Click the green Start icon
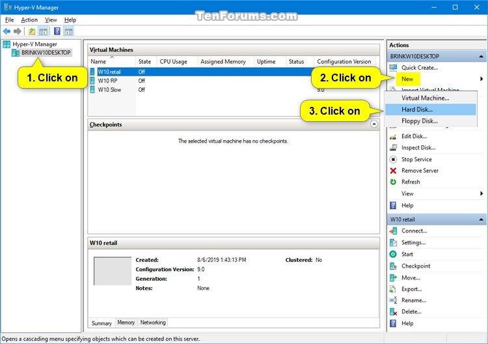This screenshot has height=344, width=488. point(394,254)
